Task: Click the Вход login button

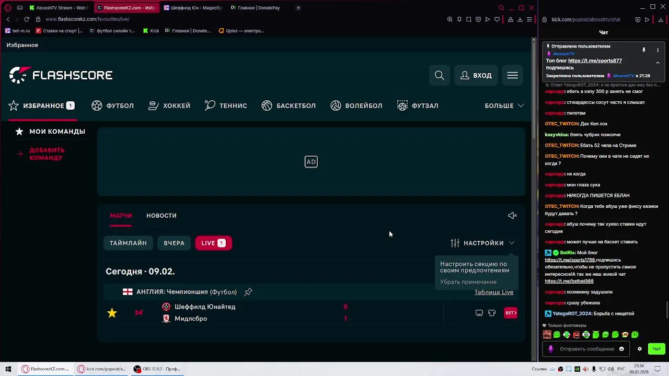Action: [476, 75]
